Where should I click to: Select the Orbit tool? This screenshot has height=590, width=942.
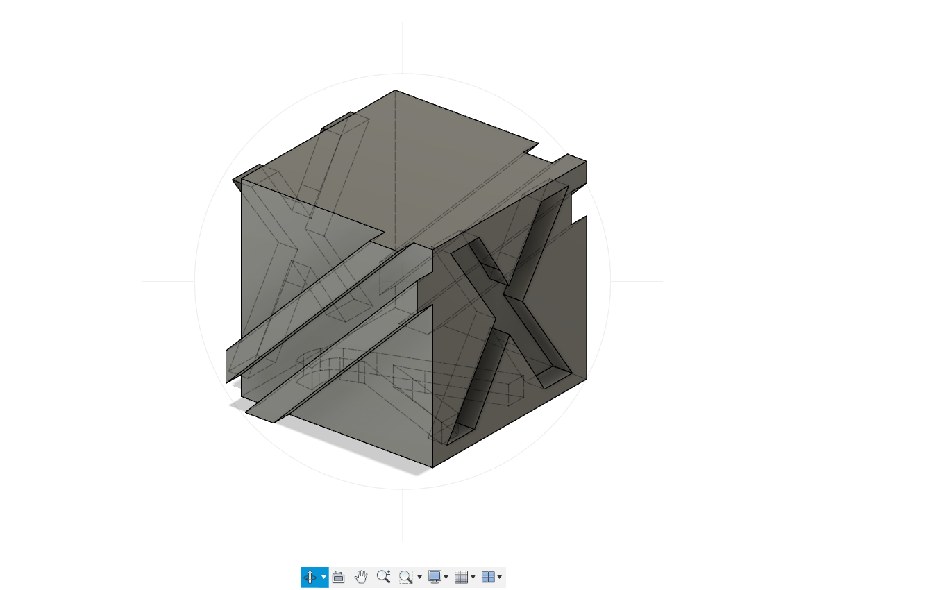point(310,577)
